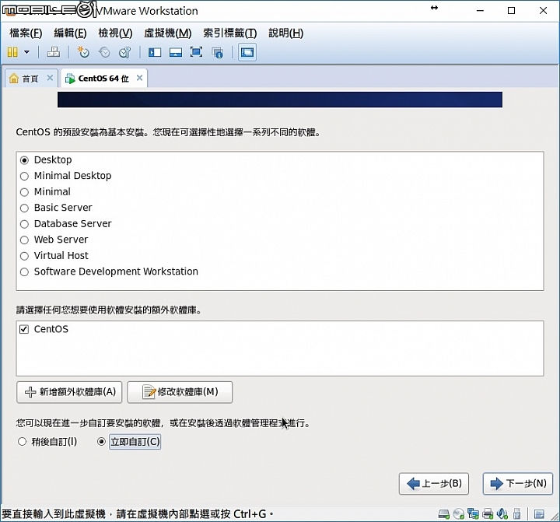Select the Basic Server option

point(24,208)
